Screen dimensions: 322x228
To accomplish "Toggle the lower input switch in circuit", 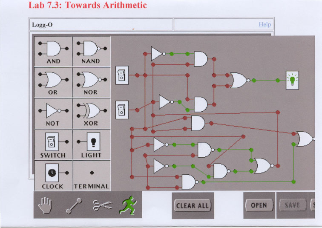I will [x=120, y=109].
